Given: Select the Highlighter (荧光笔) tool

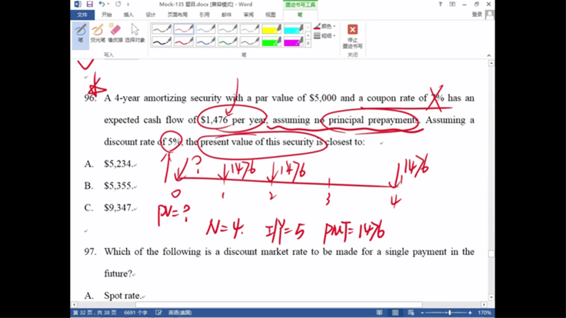Looking at the screenshot, I should click(x=98, y=33).
